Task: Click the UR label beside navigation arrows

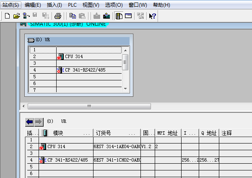Action: [64, 121]
